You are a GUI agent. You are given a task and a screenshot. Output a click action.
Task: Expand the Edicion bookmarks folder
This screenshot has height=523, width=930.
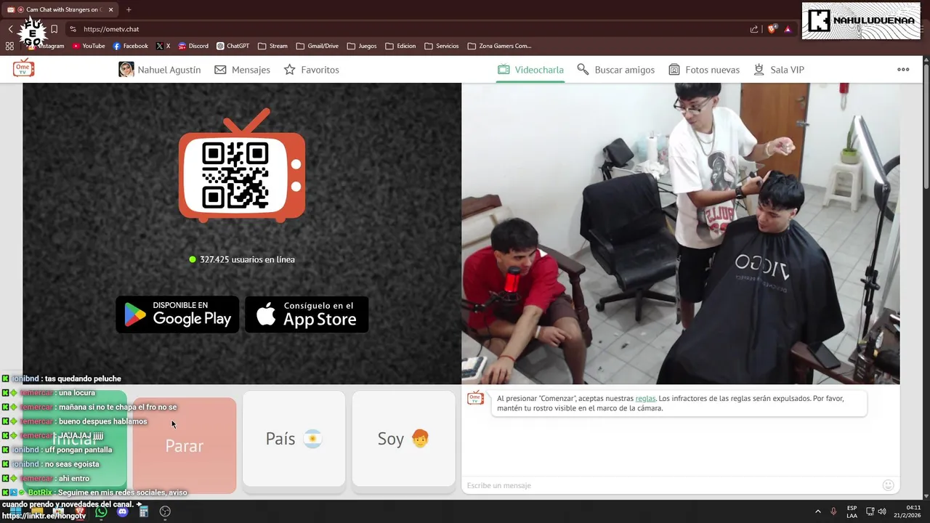click(401, 46)
